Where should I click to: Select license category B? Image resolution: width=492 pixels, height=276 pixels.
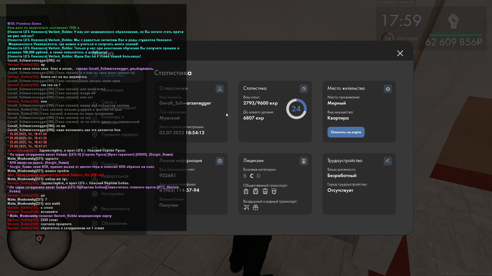[245, 176]
